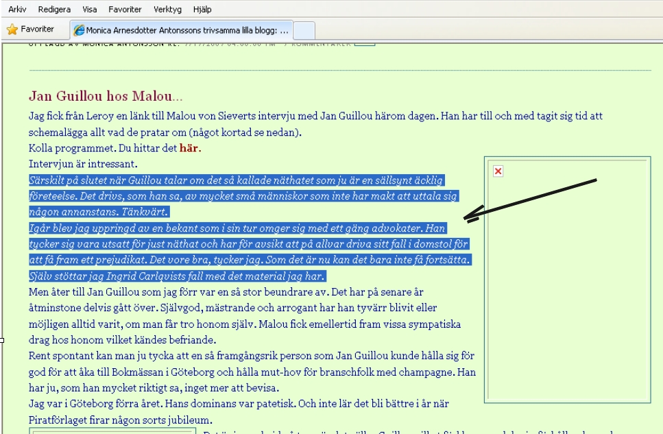Click text 'Intervjun är intressant.'
The width and height of the screenshot is (663, 434).
pos(83,164)
